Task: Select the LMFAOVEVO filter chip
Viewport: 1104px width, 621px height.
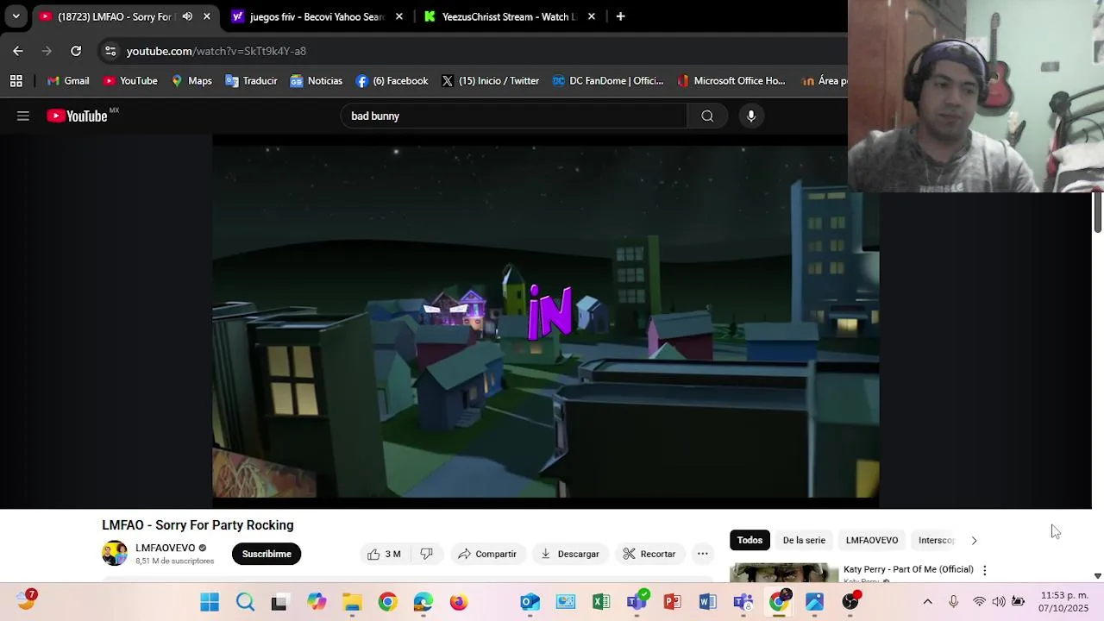Action: pyautogui.click(x=871, y=540)
